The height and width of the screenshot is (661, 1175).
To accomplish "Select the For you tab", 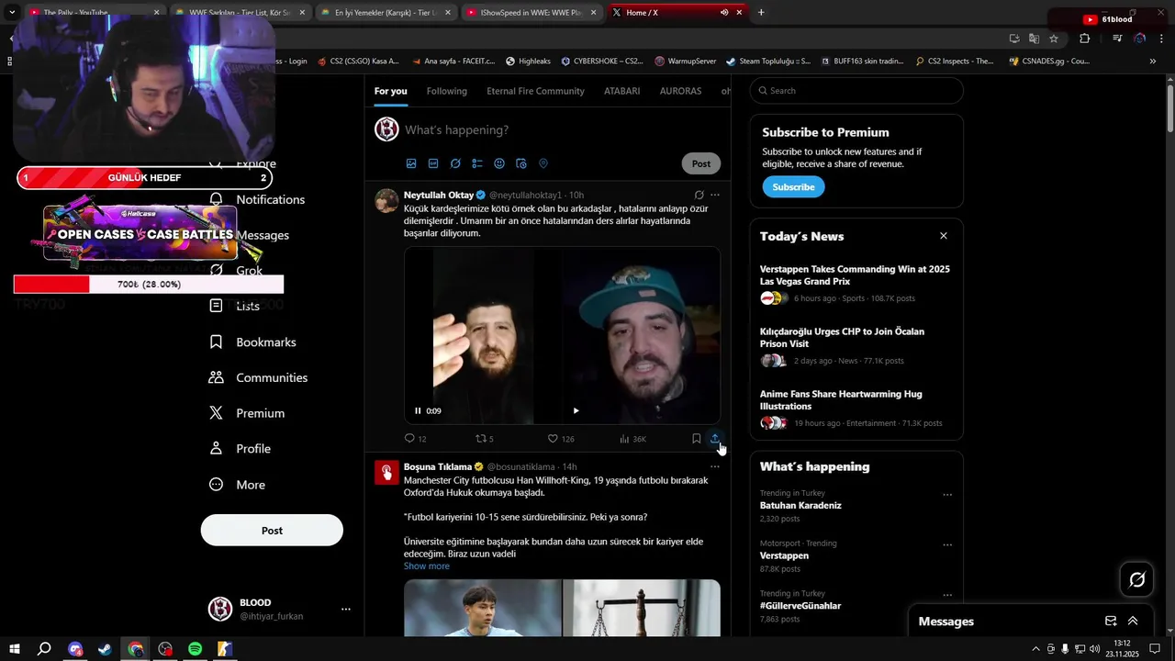I will coord(390,91).
